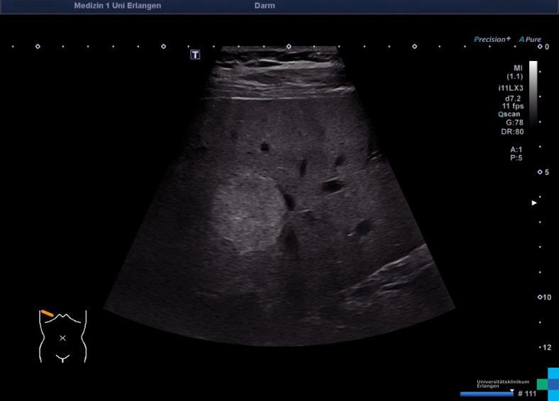Toggle the Precision+ imaging mode
Image resolution: width=559 pixels, height=401 pixels.
click(x=492, y=40)
